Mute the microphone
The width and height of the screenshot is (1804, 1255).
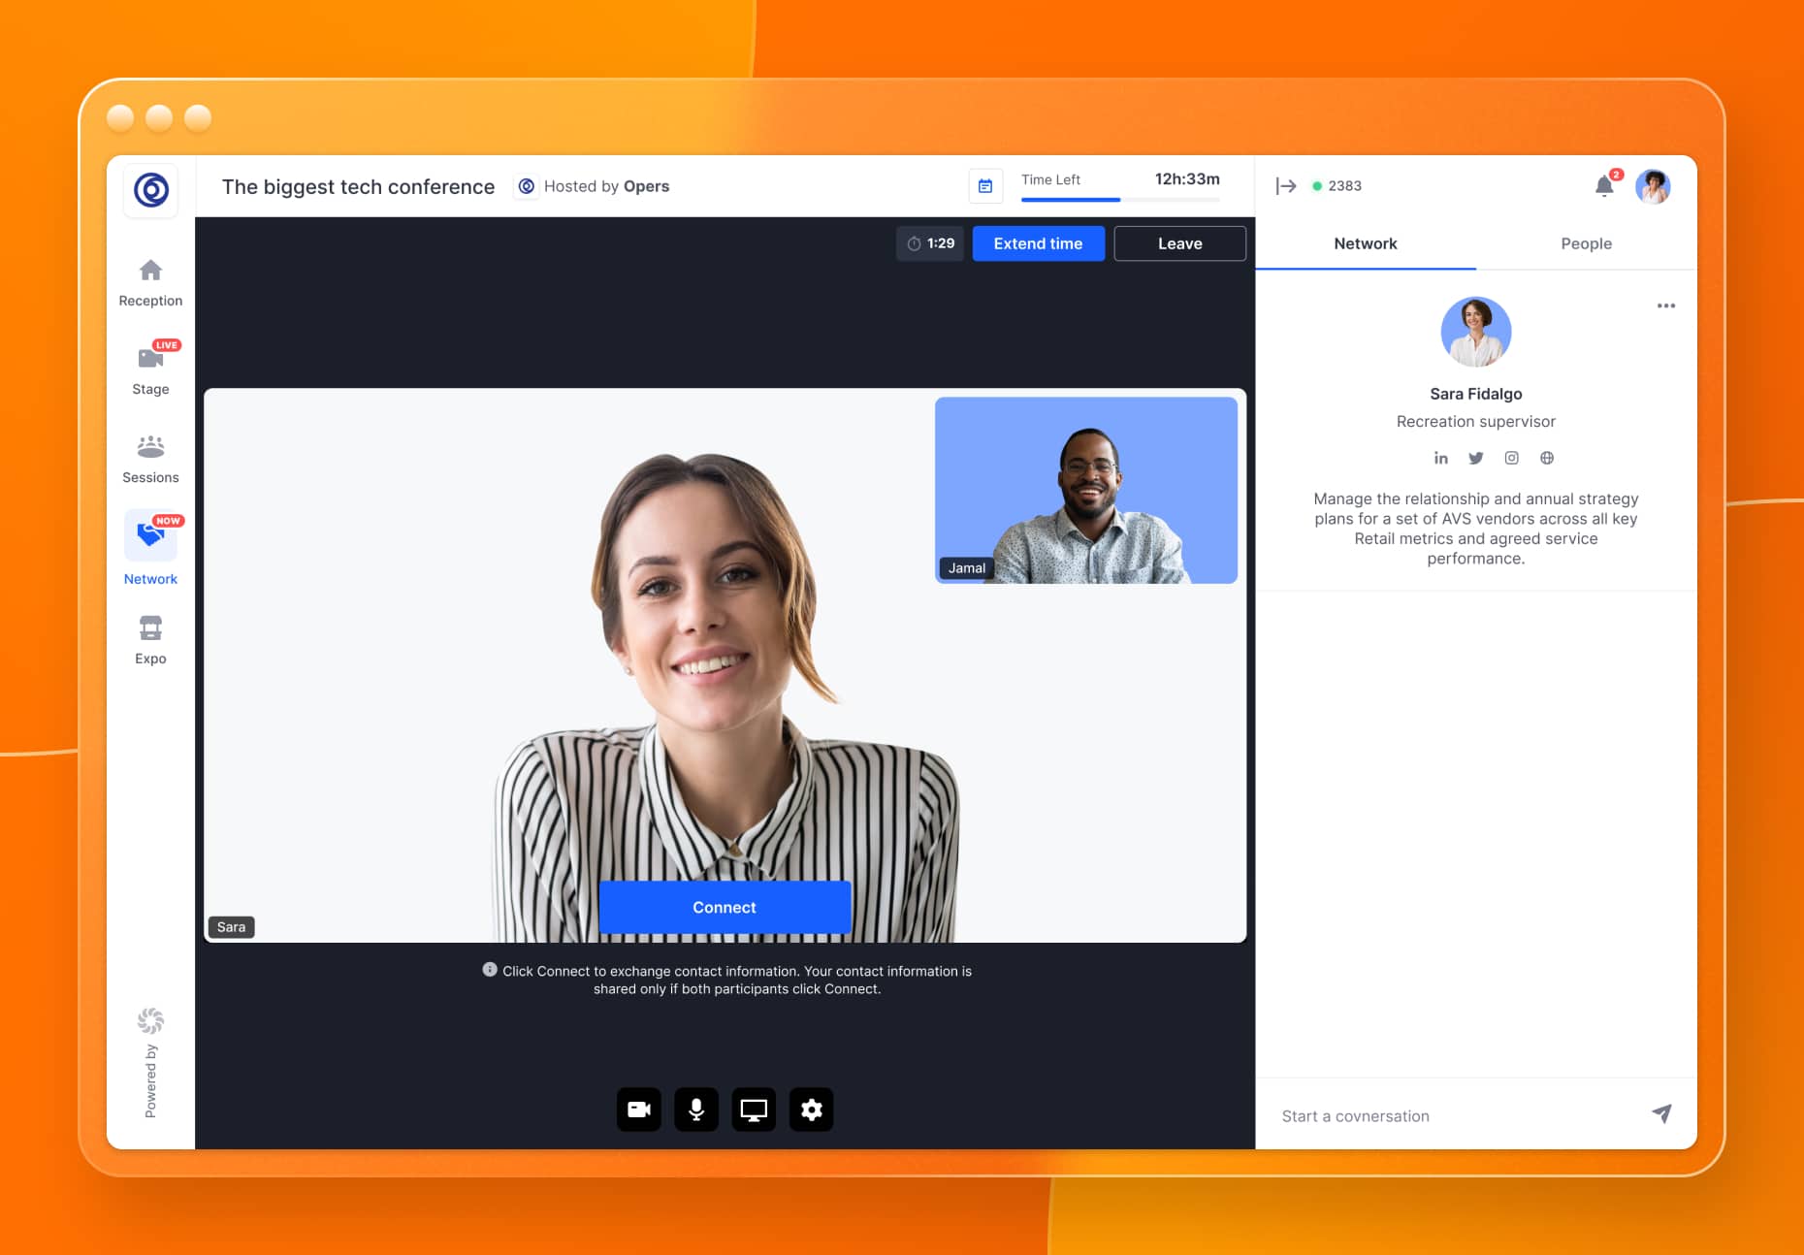coord(696,1110)
